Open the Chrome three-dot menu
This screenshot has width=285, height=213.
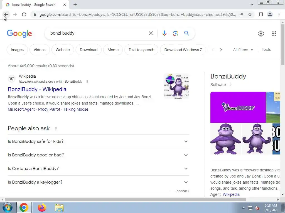pos(279,14)
